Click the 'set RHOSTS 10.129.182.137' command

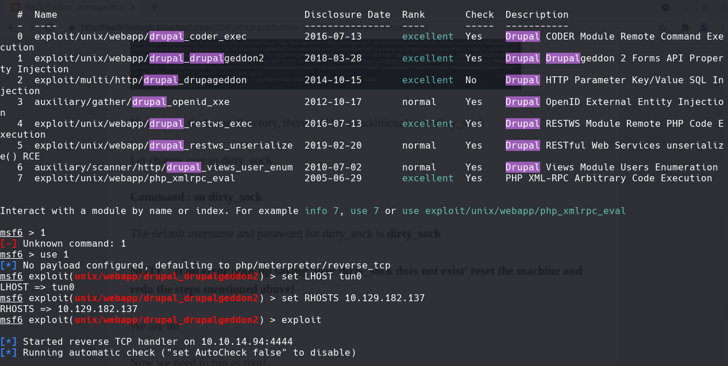[x=353, y=298]
